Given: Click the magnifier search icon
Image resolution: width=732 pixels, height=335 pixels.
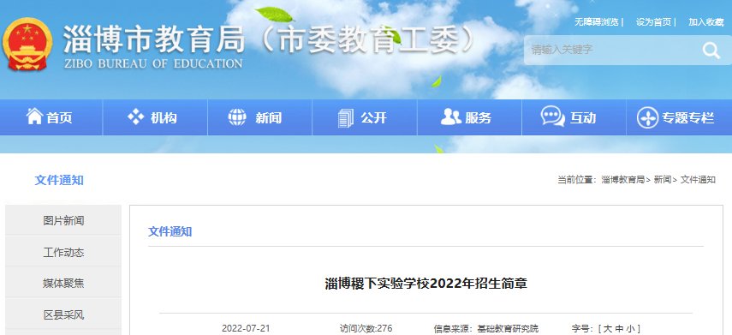Looking at the screenshot, I should coord(711,50).
